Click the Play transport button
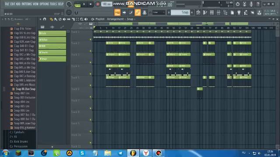Image resolution: width=280 pixels, height=157 pixels. pos(84,4)
